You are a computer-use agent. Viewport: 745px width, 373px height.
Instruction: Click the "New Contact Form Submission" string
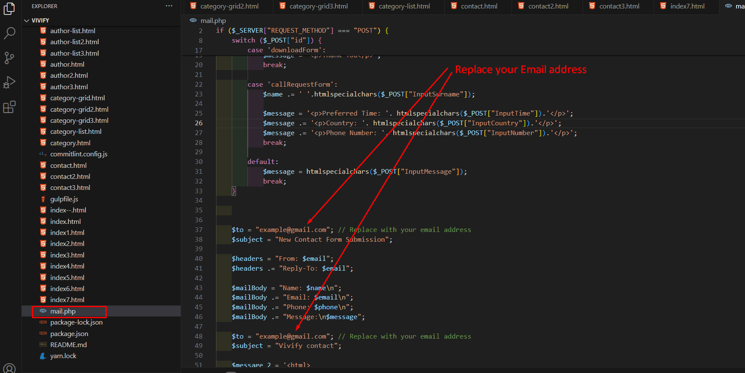coord(332,239)
